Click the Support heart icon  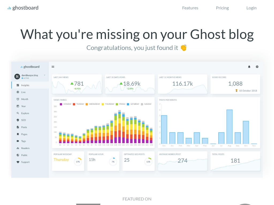pyautogui.click(x=18, y=162)
